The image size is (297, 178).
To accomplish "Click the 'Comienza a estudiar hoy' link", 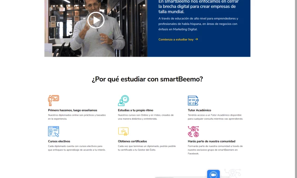I will [x=178, y=39].
